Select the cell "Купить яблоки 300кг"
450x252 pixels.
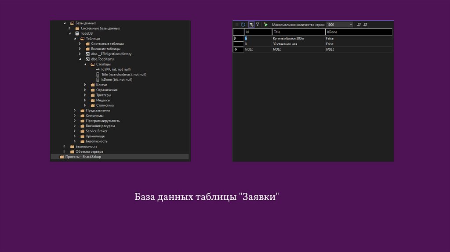tap(298, 39)
